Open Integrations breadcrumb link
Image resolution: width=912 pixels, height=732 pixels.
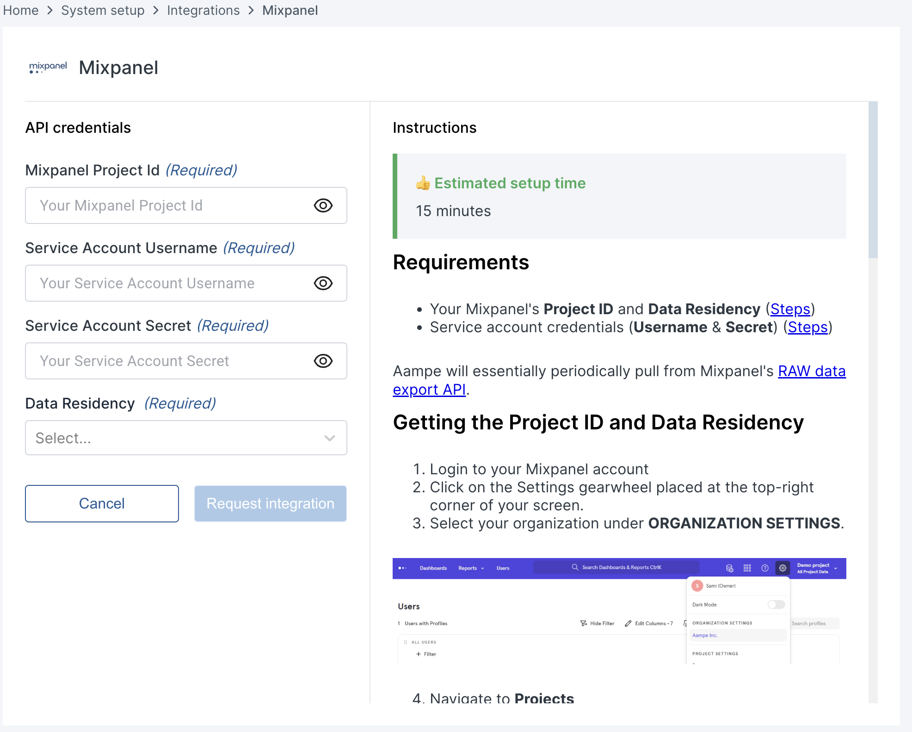(x=203, y=10)
